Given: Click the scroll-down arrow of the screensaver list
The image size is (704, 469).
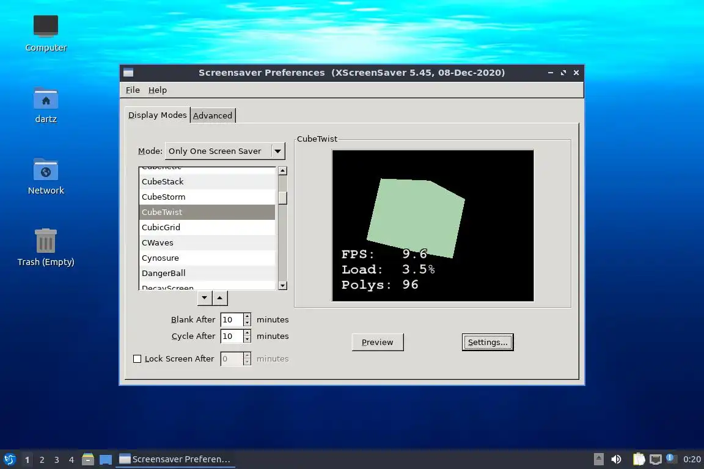Looking at the screenshot, I should click(282, 285).
